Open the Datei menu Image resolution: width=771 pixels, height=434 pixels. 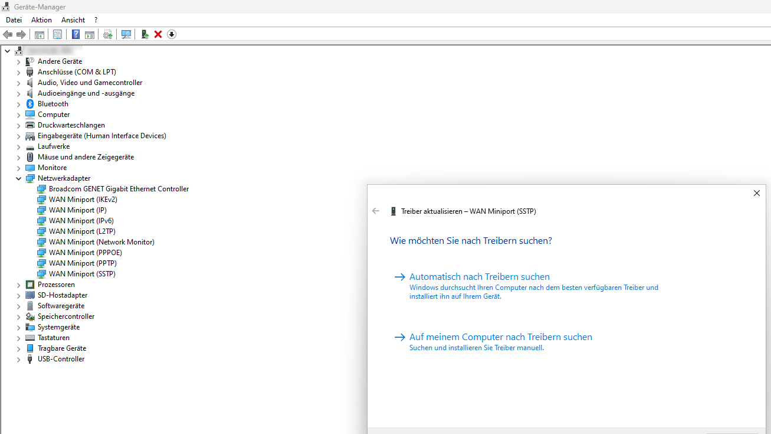pos(14,20)
